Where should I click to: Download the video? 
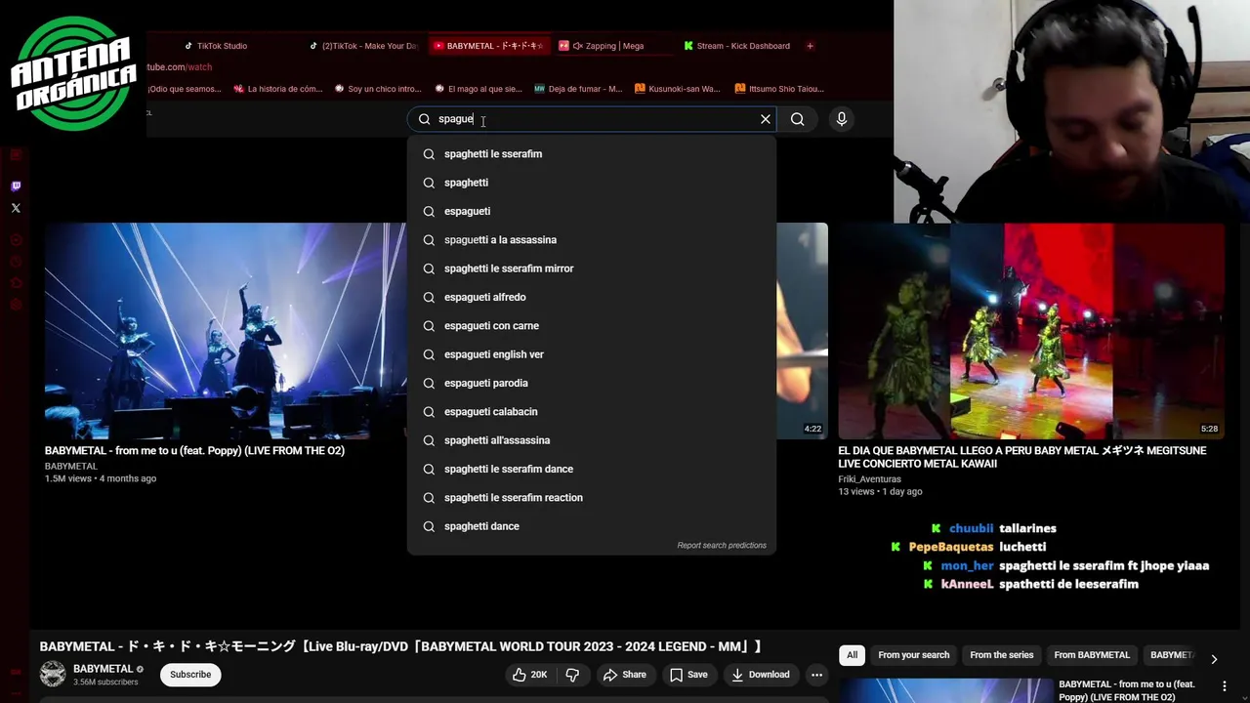point(760,675)
